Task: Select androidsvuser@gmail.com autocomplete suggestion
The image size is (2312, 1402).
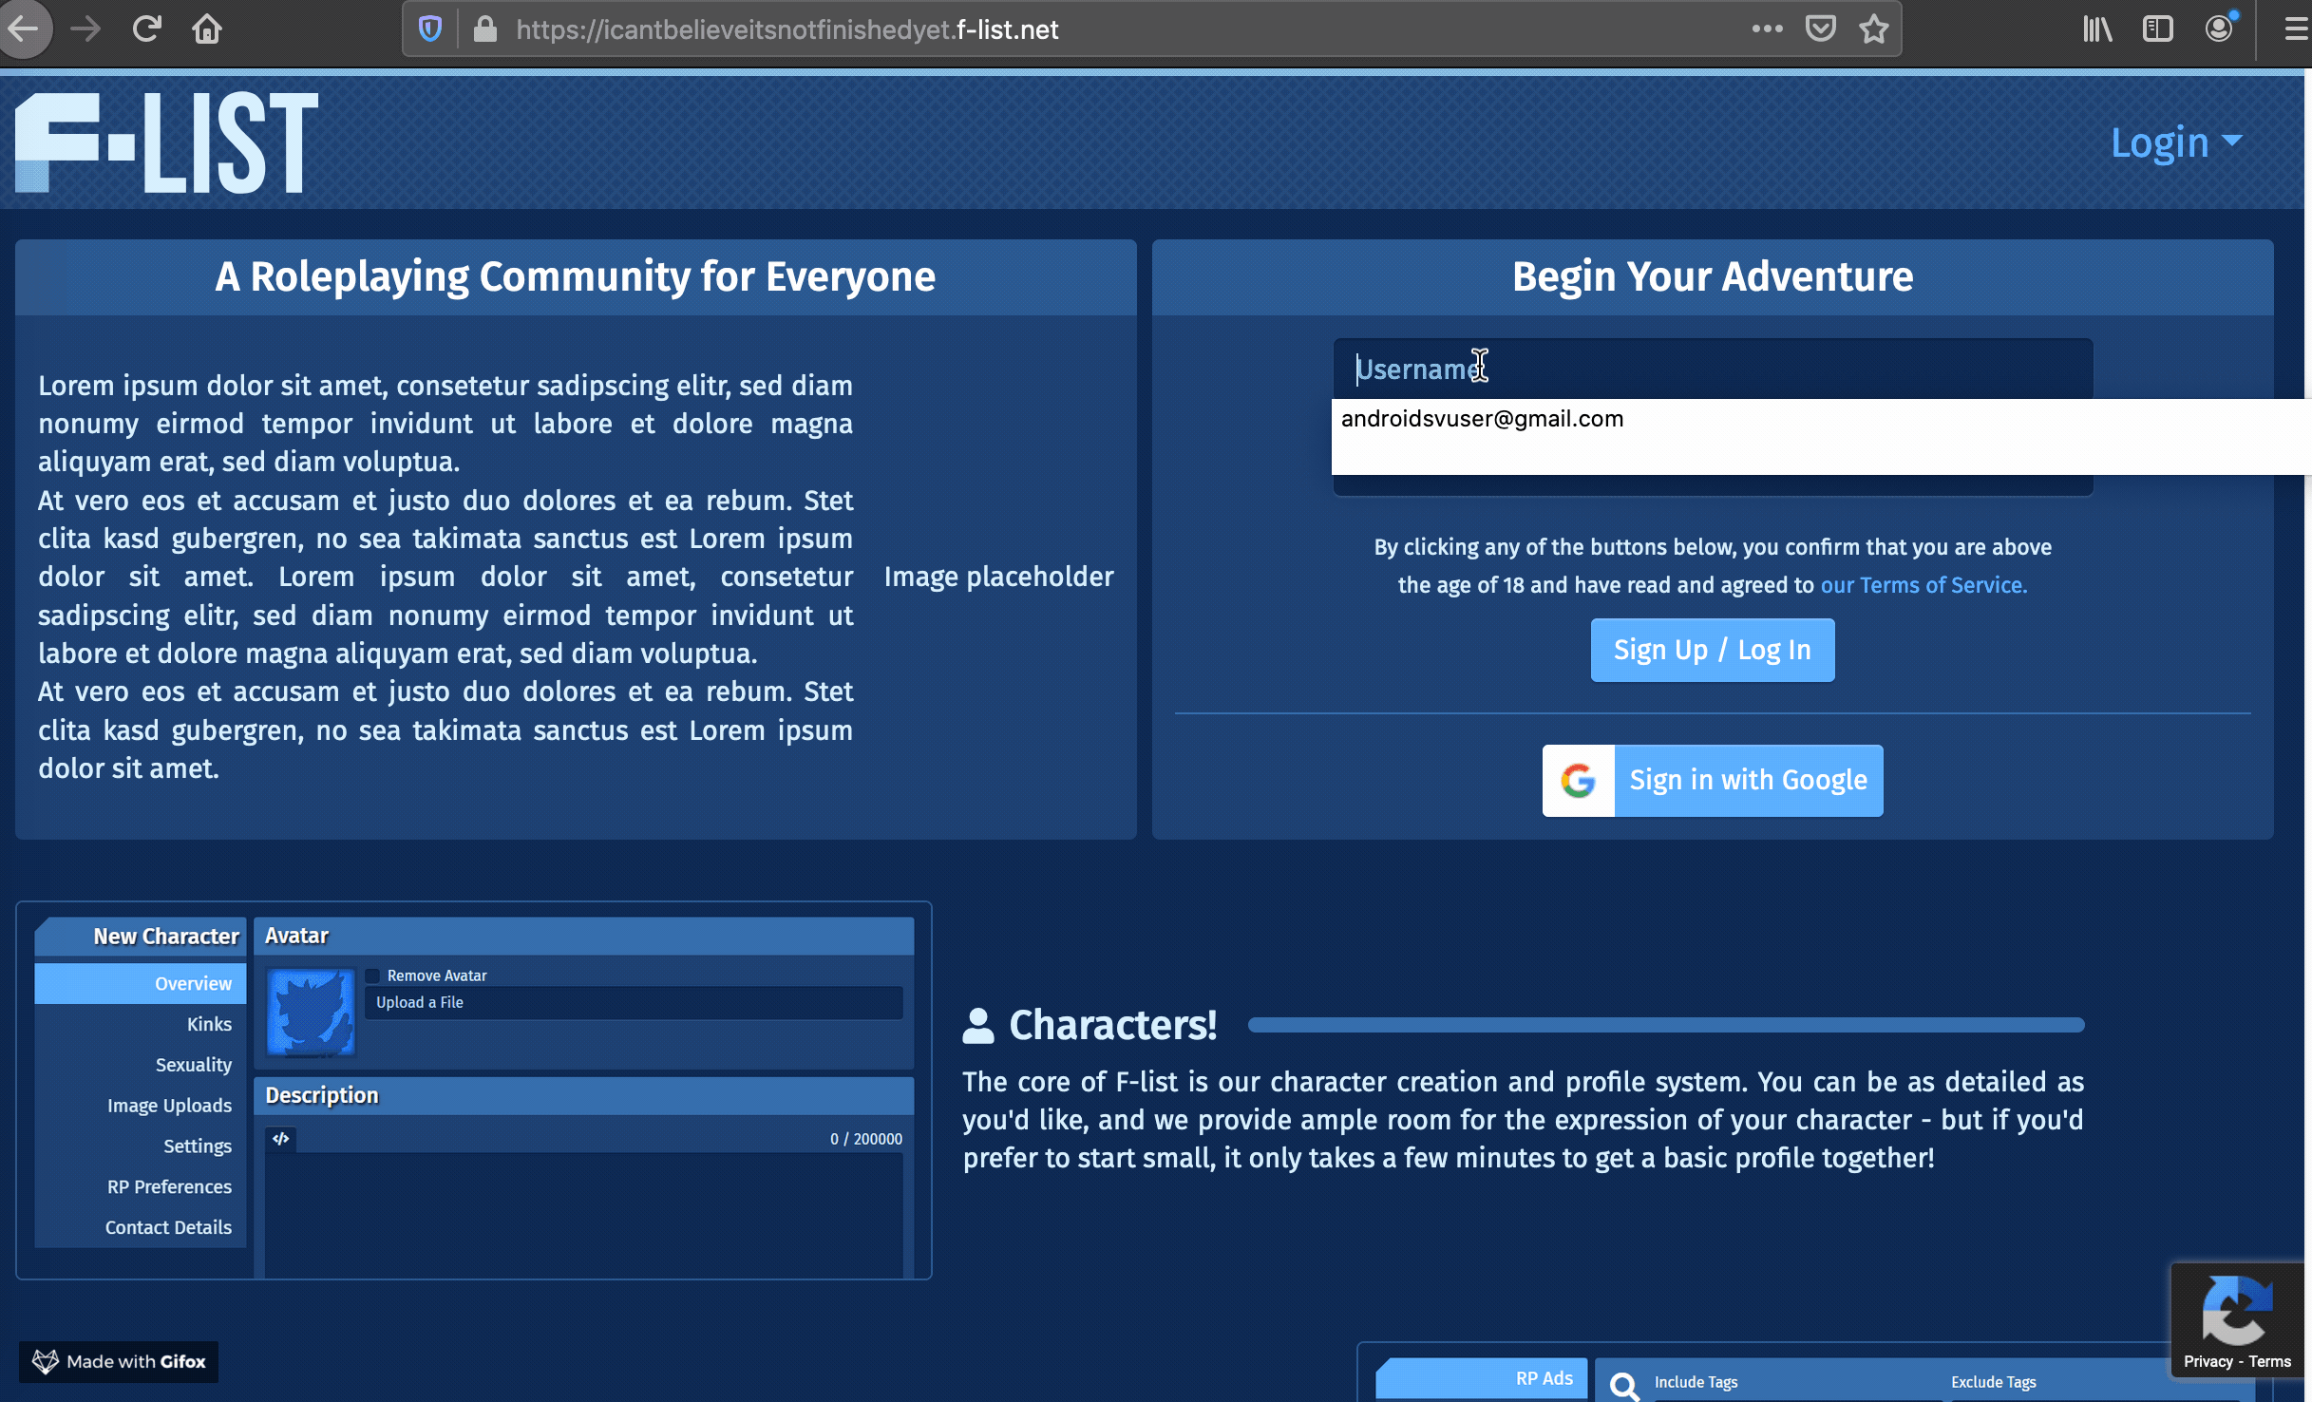Action: coord(1482,419)
